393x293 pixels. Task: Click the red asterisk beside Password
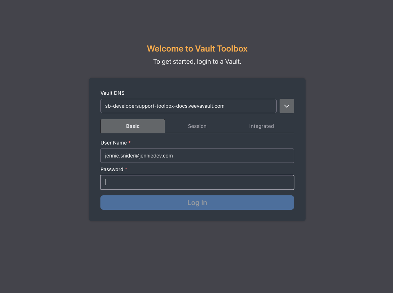pos(126,169)
